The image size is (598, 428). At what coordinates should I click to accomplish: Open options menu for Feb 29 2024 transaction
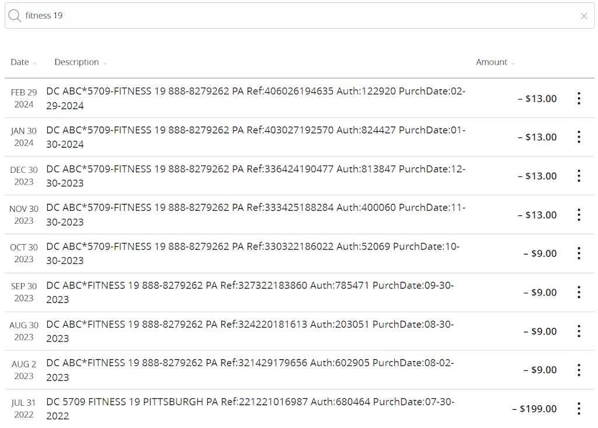click(579, 98)
